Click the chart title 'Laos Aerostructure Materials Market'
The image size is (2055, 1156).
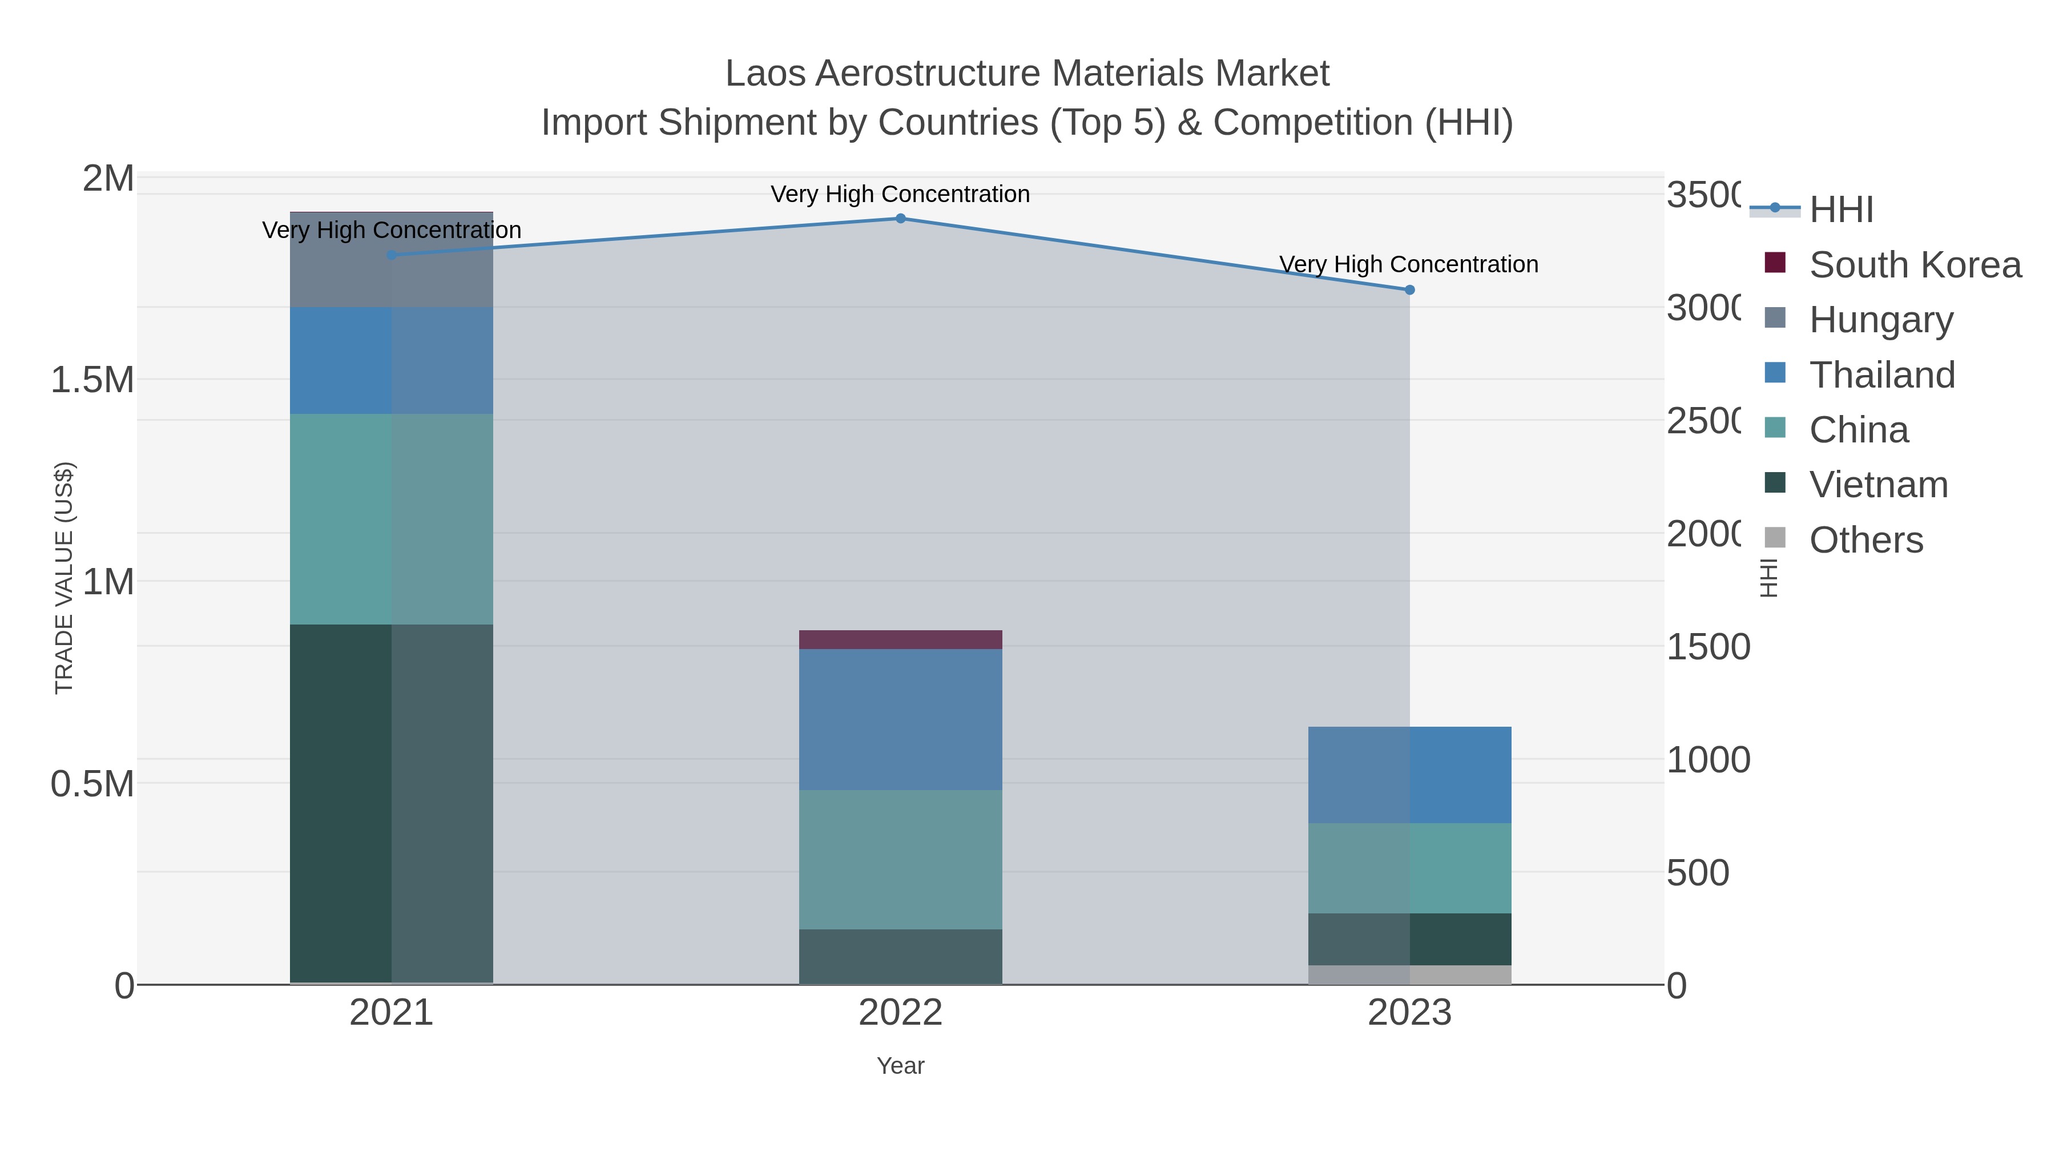click(x=1027, y=74)
